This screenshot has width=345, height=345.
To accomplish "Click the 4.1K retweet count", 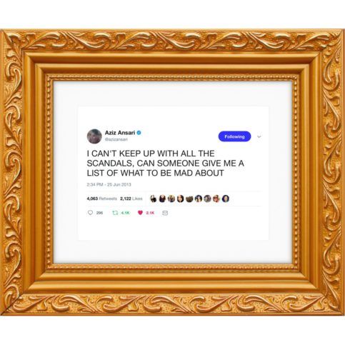I will click(125, 213).
